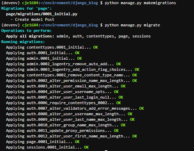Click the 'contenttypes.0002_remove_content_type_name' line
Screen dimensions: 194x151
pos(71,75)
